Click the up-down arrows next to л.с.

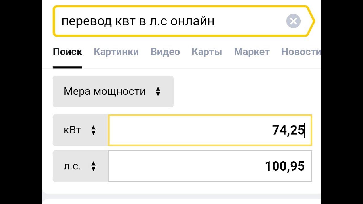pyautogui.click(x=93, y=166)
